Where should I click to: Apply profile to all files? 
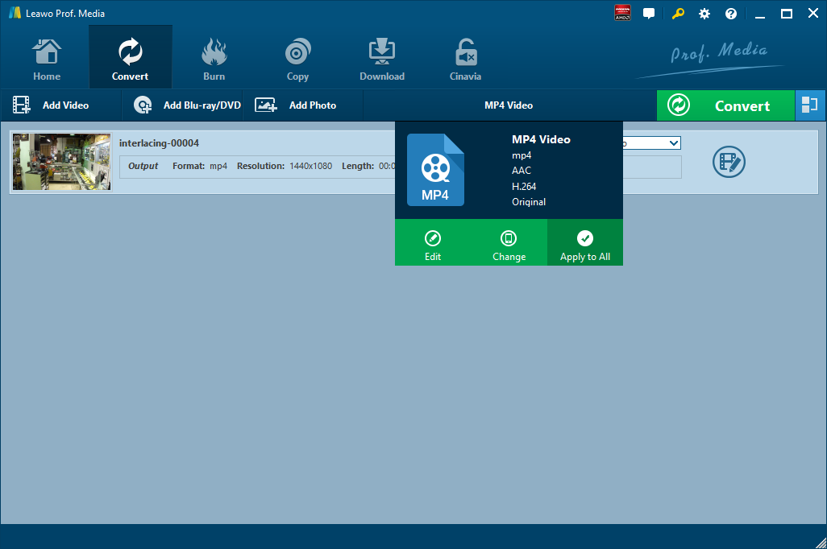click(585, 246)
